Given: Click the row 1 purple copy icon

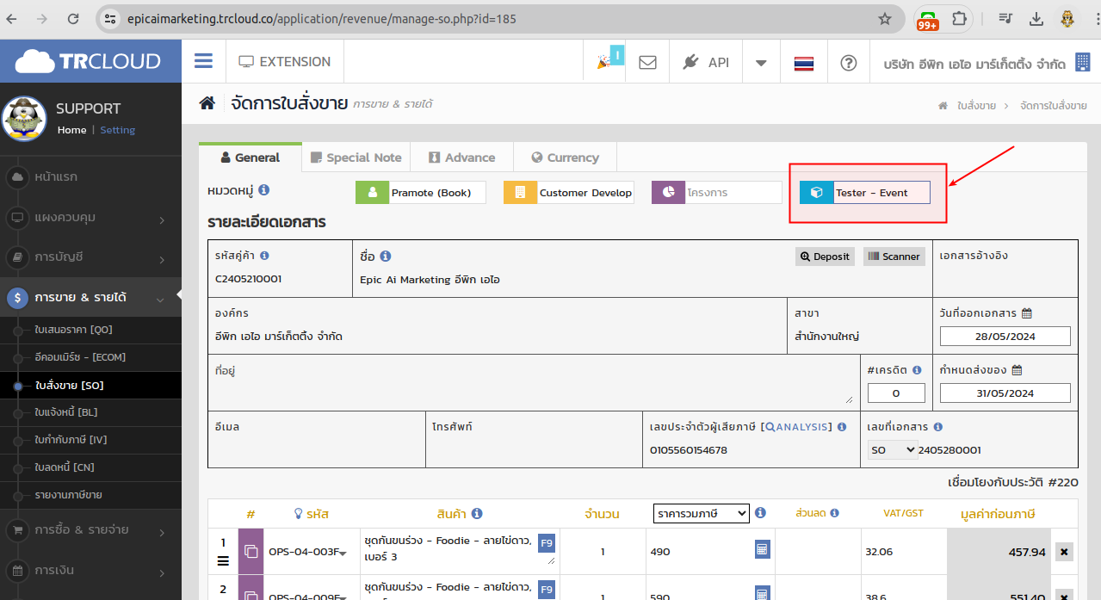Looking at the screenshot, I should 252,552.
